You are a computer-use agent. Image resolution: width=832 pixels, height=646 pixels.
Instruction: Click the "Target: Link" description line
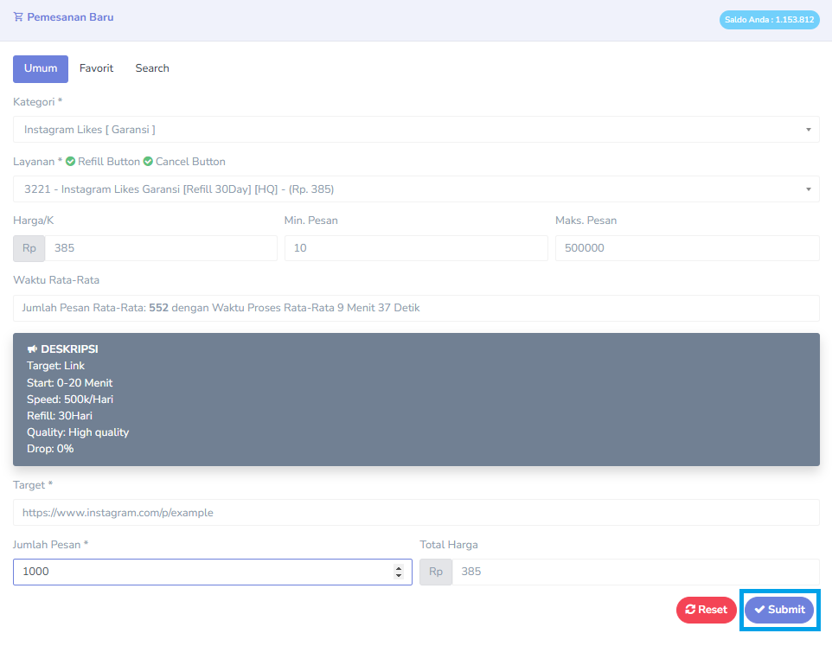55,366
